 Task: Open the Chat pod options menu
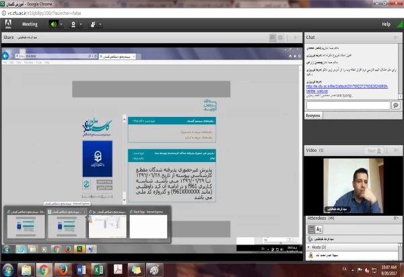(x=396, y=37)
